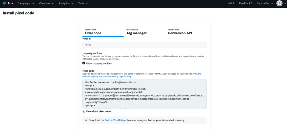
Task: Open the Creatives dropdown menu
Action: point(47,3)
